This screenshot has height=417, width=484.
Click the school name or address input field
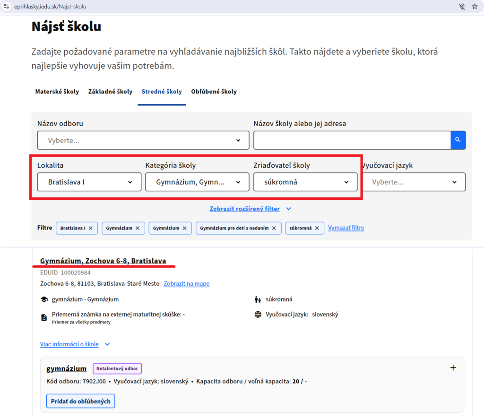(x=352, y=140)
